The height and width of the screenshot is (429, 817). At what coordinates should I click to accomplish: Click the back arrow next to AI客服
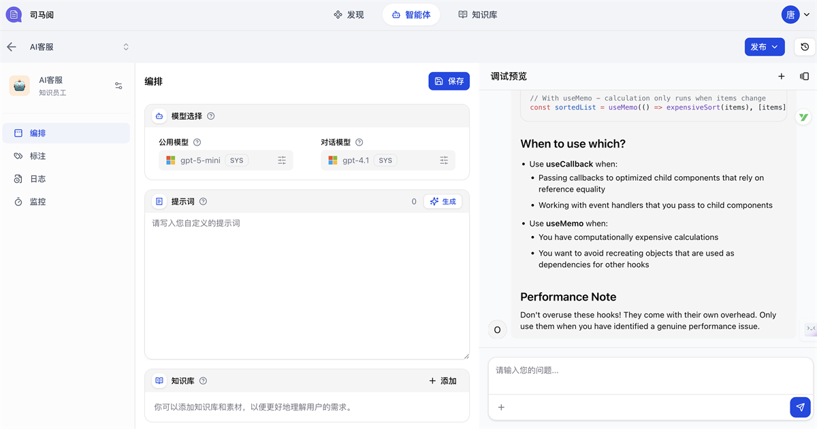pos(12,47)
